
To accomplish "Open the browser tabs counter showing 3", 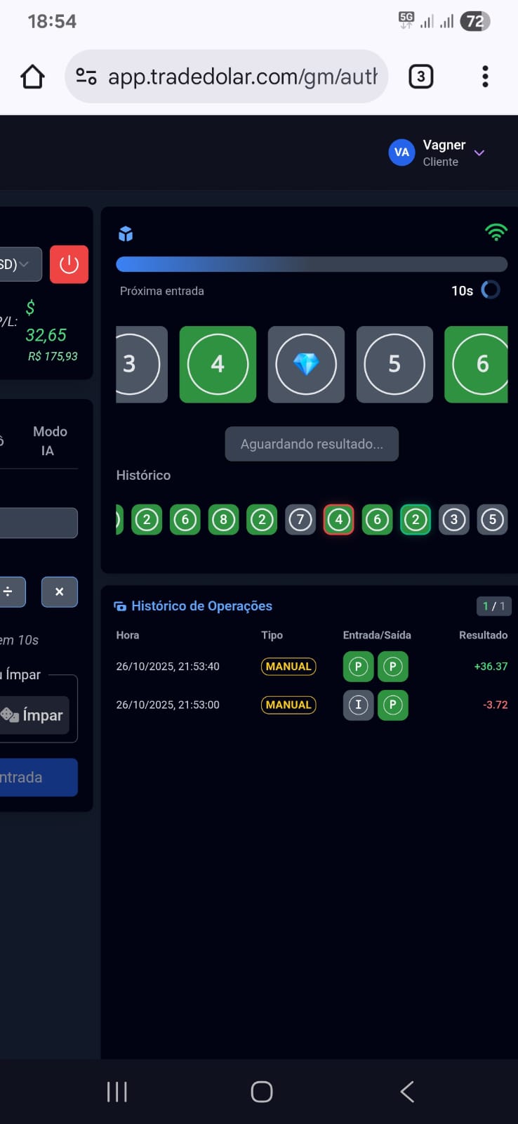I will click(x=420, y=77).
